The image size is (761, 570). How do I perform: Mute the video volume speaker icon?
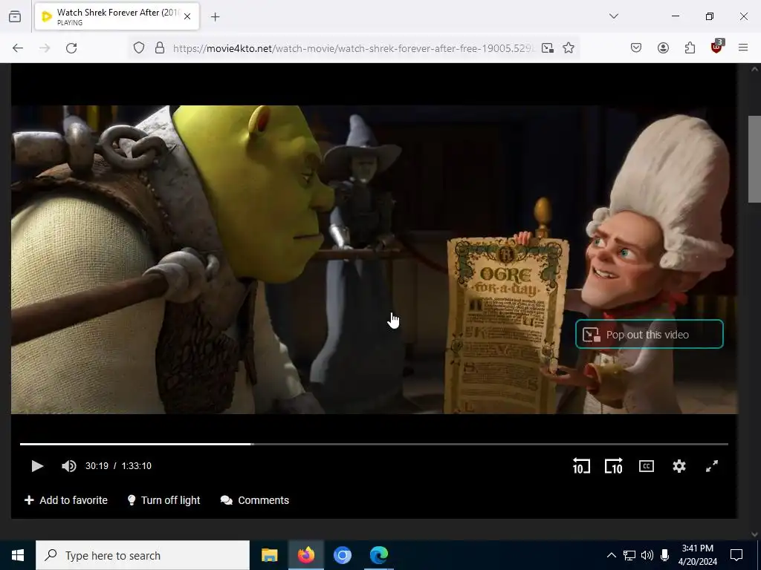pos(69,466)
